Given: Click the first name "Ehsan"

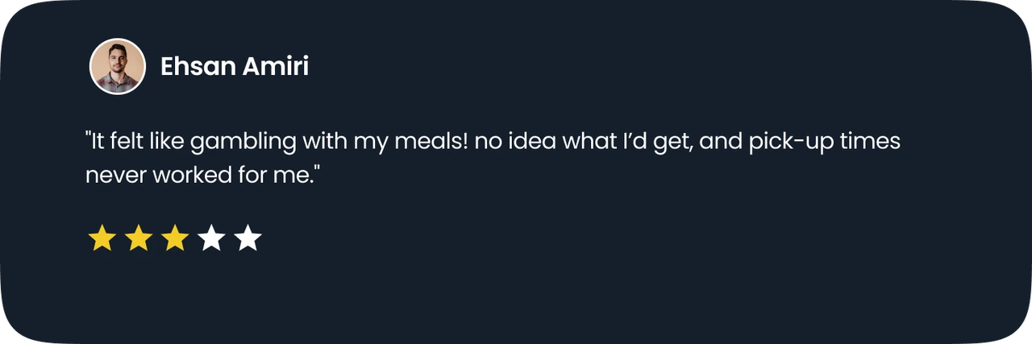Looking at the screenshot, I should pyautogui.click(x=194, y=67).
